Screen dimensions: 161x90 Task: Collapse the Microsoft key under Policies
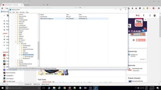pos(18,44)
